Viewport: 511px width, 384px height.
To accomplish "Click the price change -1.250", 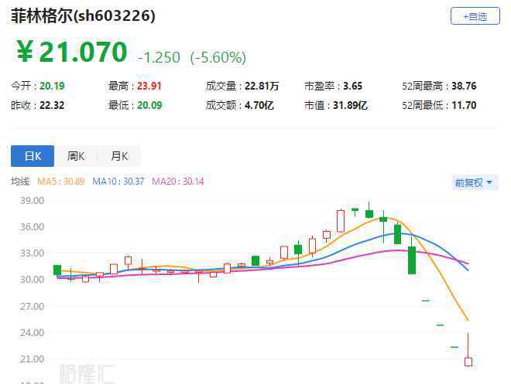I will click(159, 57).
